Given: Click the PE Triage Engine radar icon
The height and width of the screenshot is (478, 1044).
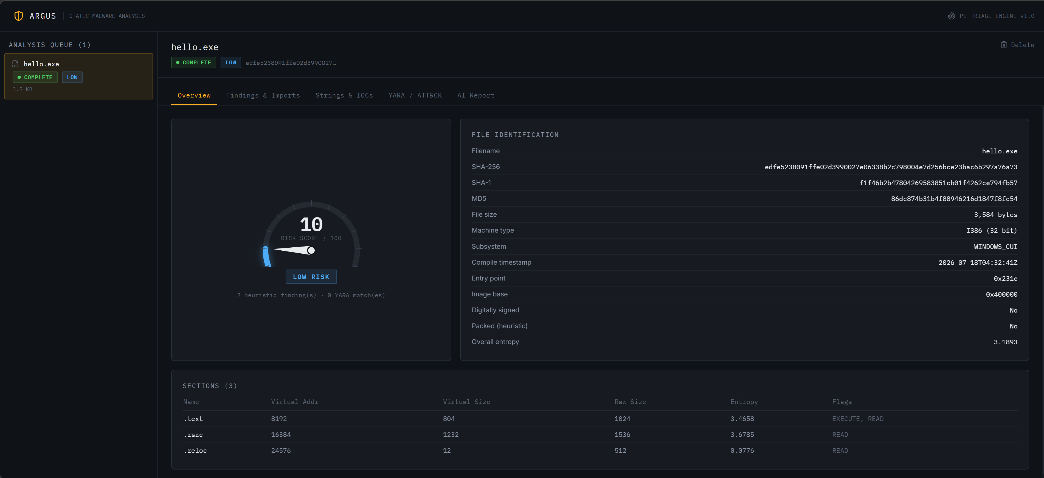Looking at the screenshot, I should point(951,16).
